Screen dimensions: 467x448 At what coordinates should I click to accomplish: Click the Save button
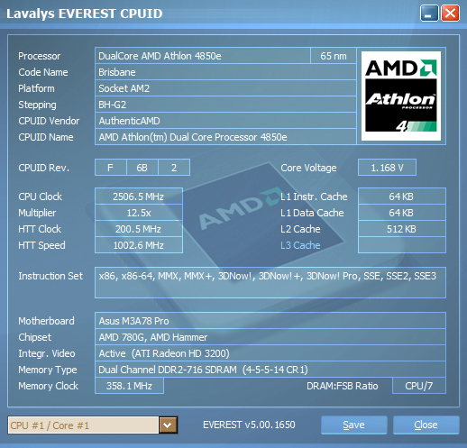[x=353, y=425]
